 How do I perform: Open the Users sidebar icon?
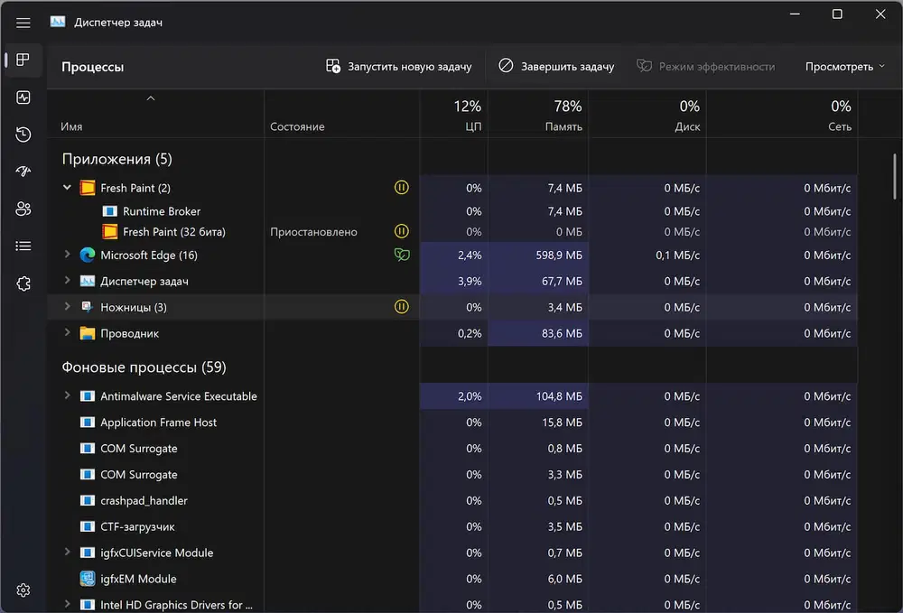[23, 209]
